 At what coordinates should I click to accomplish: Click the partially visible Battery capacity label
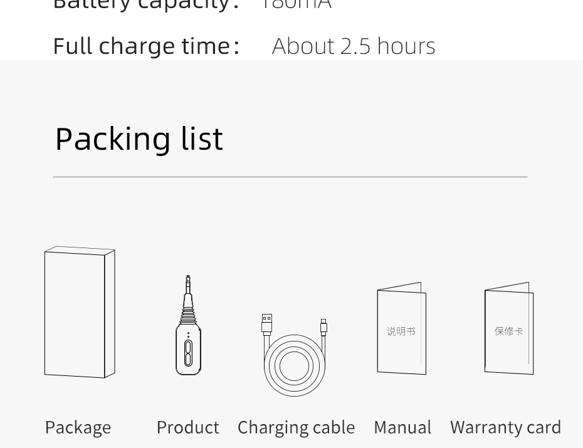coord(146,5)
